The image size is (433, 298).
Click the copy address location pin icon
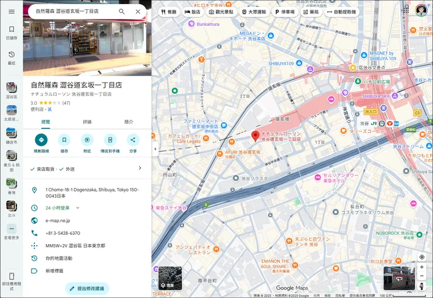[x=35, y=190]
